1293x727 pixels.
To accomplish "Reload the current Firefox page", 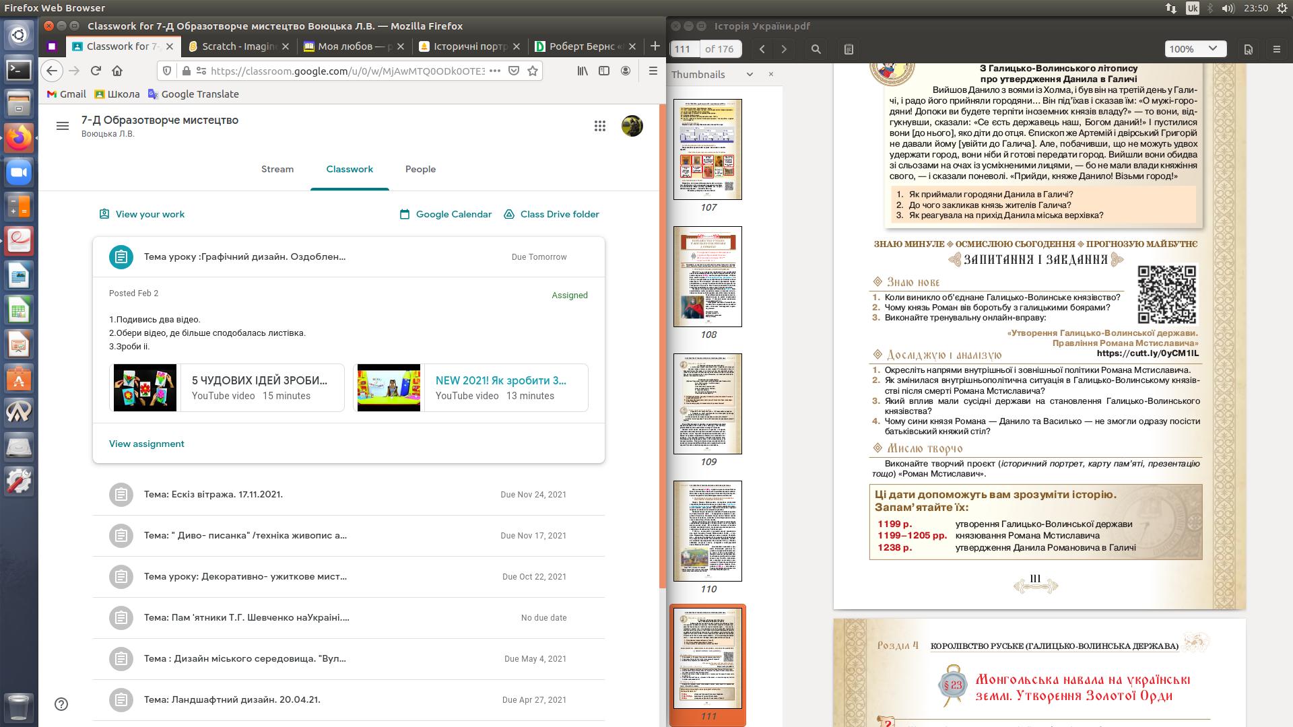I will pos(96,71).
